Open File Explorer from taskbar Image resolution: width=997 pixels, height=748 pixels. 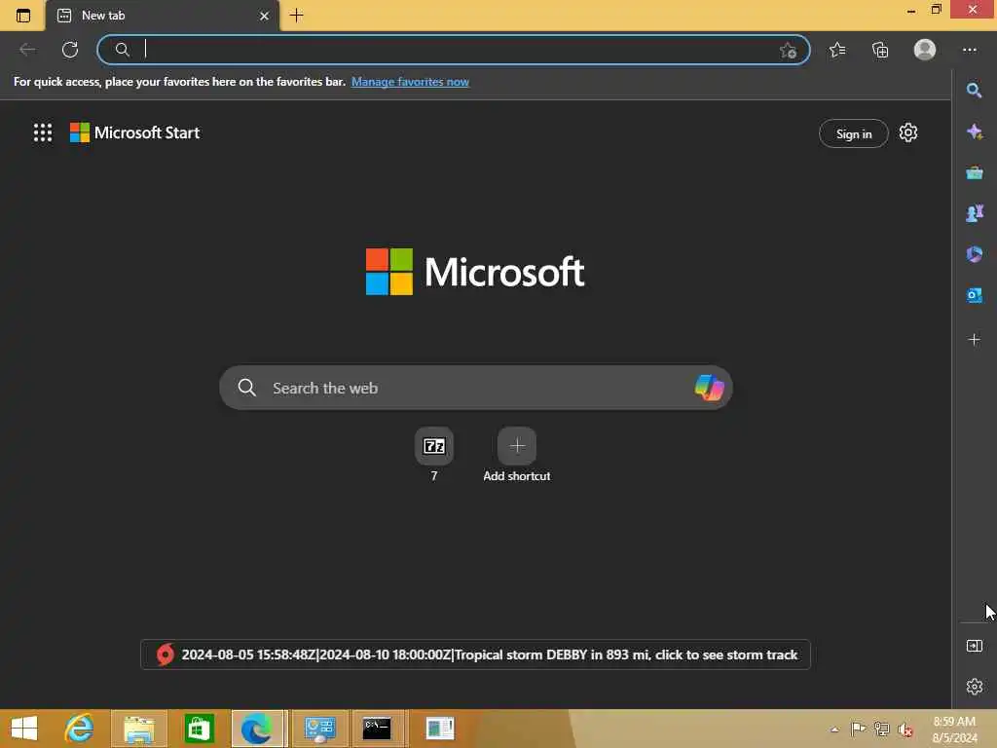coord(138,729)
